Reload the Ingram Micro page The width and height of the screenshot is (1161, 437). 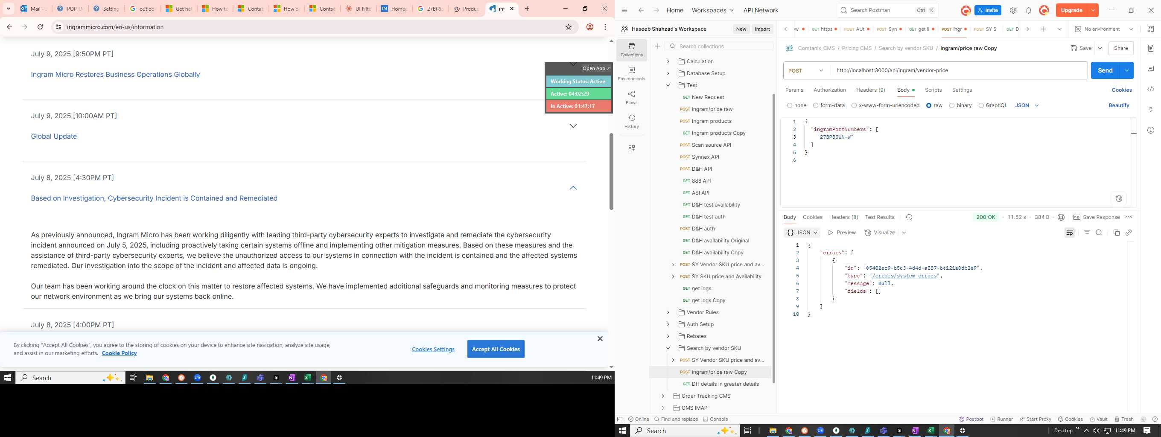40,27
